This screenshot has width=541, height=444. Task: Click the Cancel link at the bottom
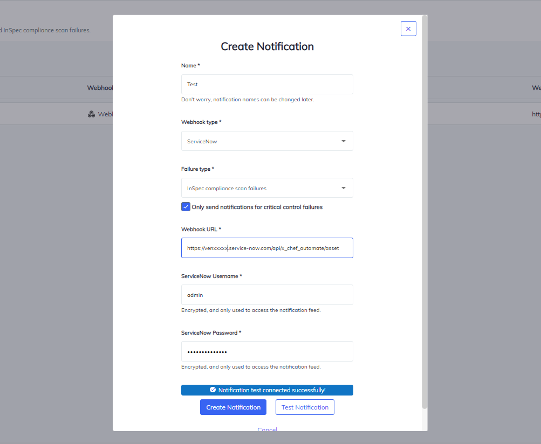pyautogui.click(x=267, y=429)
